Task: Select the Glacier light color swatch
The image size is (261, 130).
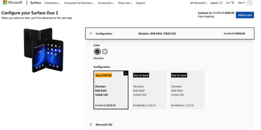Action: click(105, 52)
